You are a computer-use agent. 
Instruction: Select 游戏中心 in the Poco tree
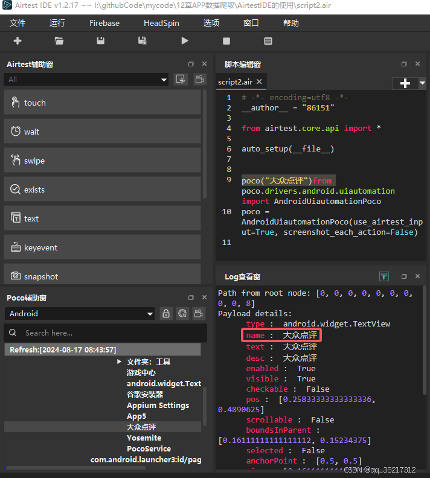[141, 372]
